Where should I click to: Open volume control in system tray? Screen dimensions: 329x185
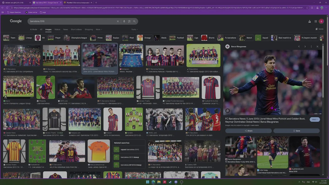tap(316, 182)
